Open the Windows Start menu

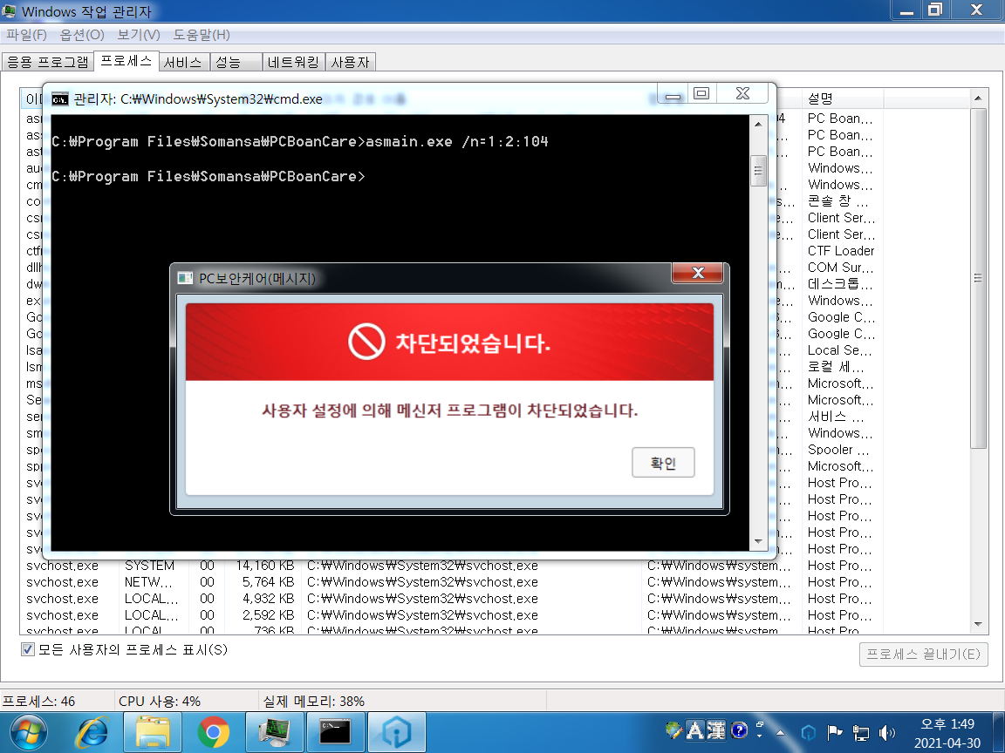pyautogui.click(x=28, y=732)
